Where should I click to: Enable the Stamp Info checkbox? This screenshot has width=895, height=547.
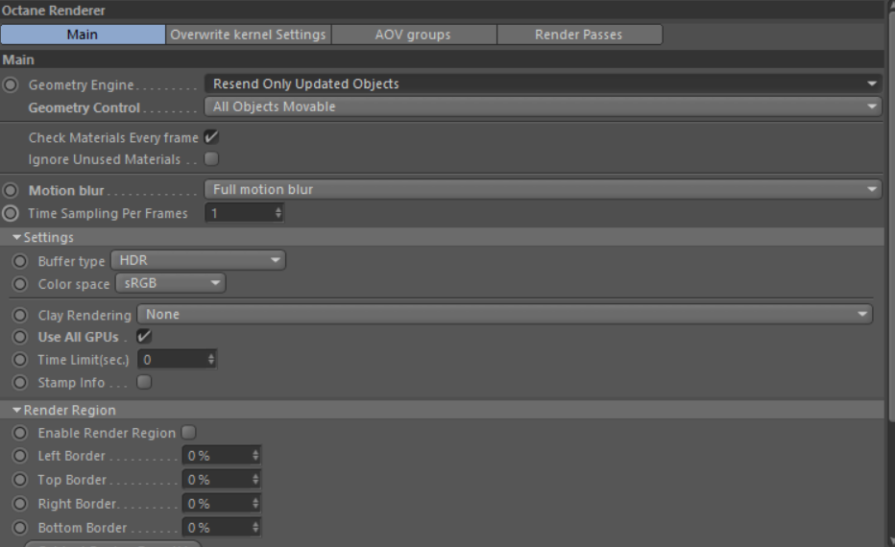coord(144,382)
